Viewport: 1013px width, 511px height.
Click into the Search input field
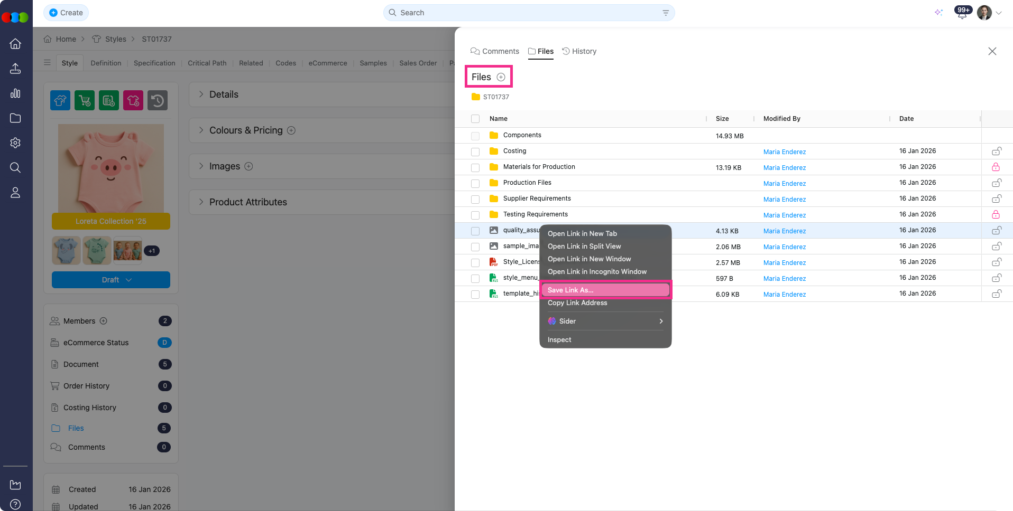pyautogui.click(x=529, y=13)
